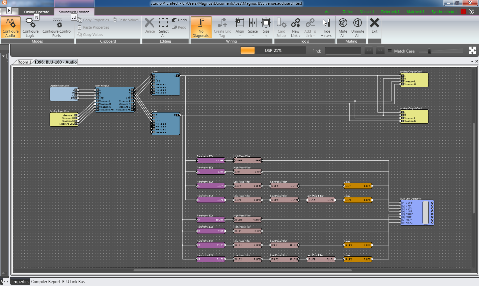The image size is (479, 286).
Task: Click the find next arrows button
Action: (x=380, y=51)
